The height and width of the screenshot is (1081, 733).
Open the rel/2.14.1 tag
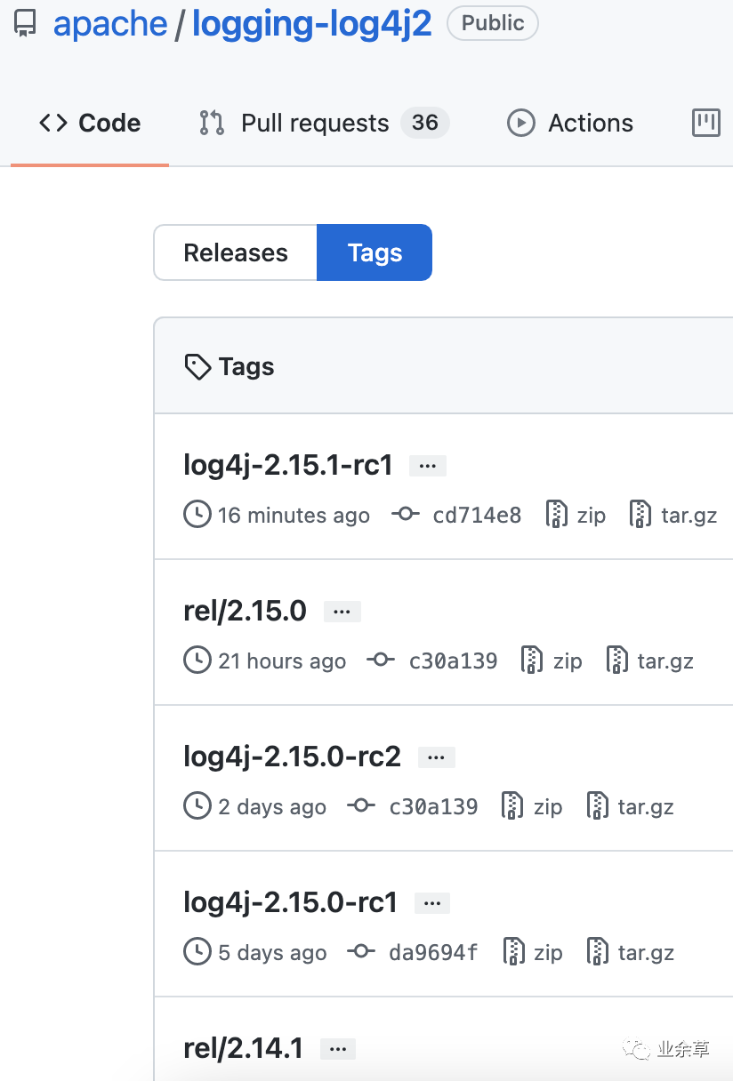point(243,1048)
